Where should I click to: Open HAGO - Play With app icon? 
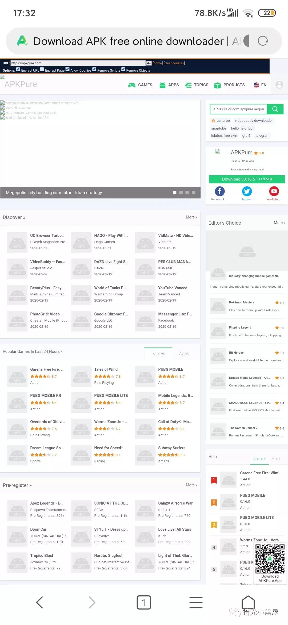tap(81, 243)
